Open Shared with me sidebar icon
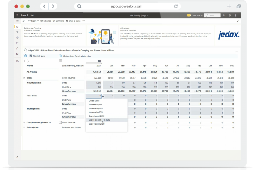255x170 pixels. [17, 48]
